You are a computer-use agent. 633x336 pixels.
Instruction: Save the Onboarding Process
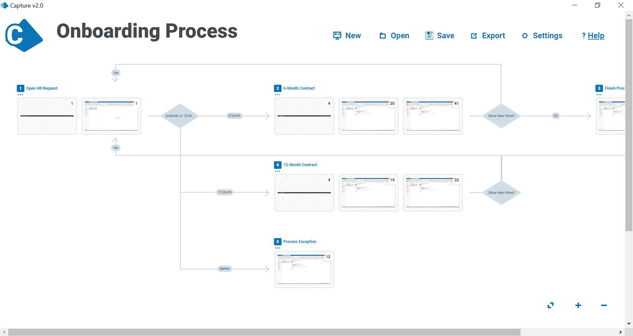(x=440, y=36)
